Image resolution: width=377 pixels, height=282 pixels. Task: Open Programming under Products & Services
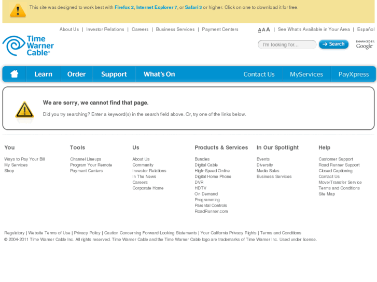[207, 200]
